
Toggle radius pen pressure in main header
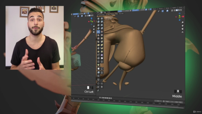[x=130, y=10]
